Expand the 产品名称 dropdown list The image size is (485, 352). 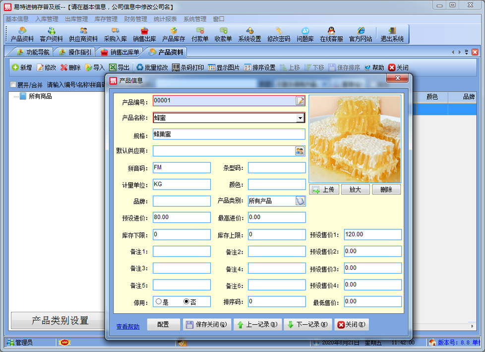(300, 118)
